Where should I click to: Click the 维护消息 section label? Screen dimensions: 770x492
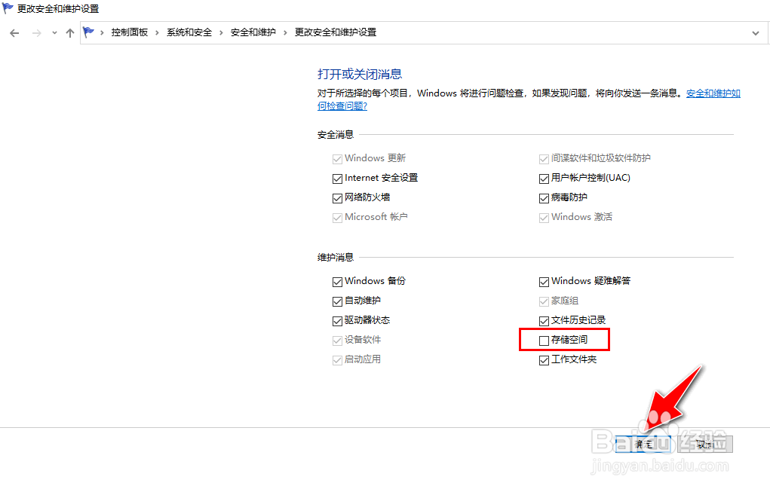coord(336,257)
